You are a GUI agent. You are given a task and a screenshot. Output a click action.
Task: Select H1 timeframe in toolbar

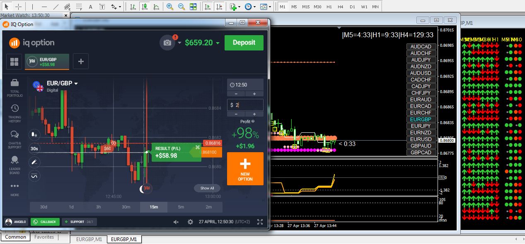tap(329, 7)
